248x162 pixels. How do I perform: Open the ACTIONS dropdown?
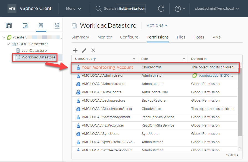[157, 25]
